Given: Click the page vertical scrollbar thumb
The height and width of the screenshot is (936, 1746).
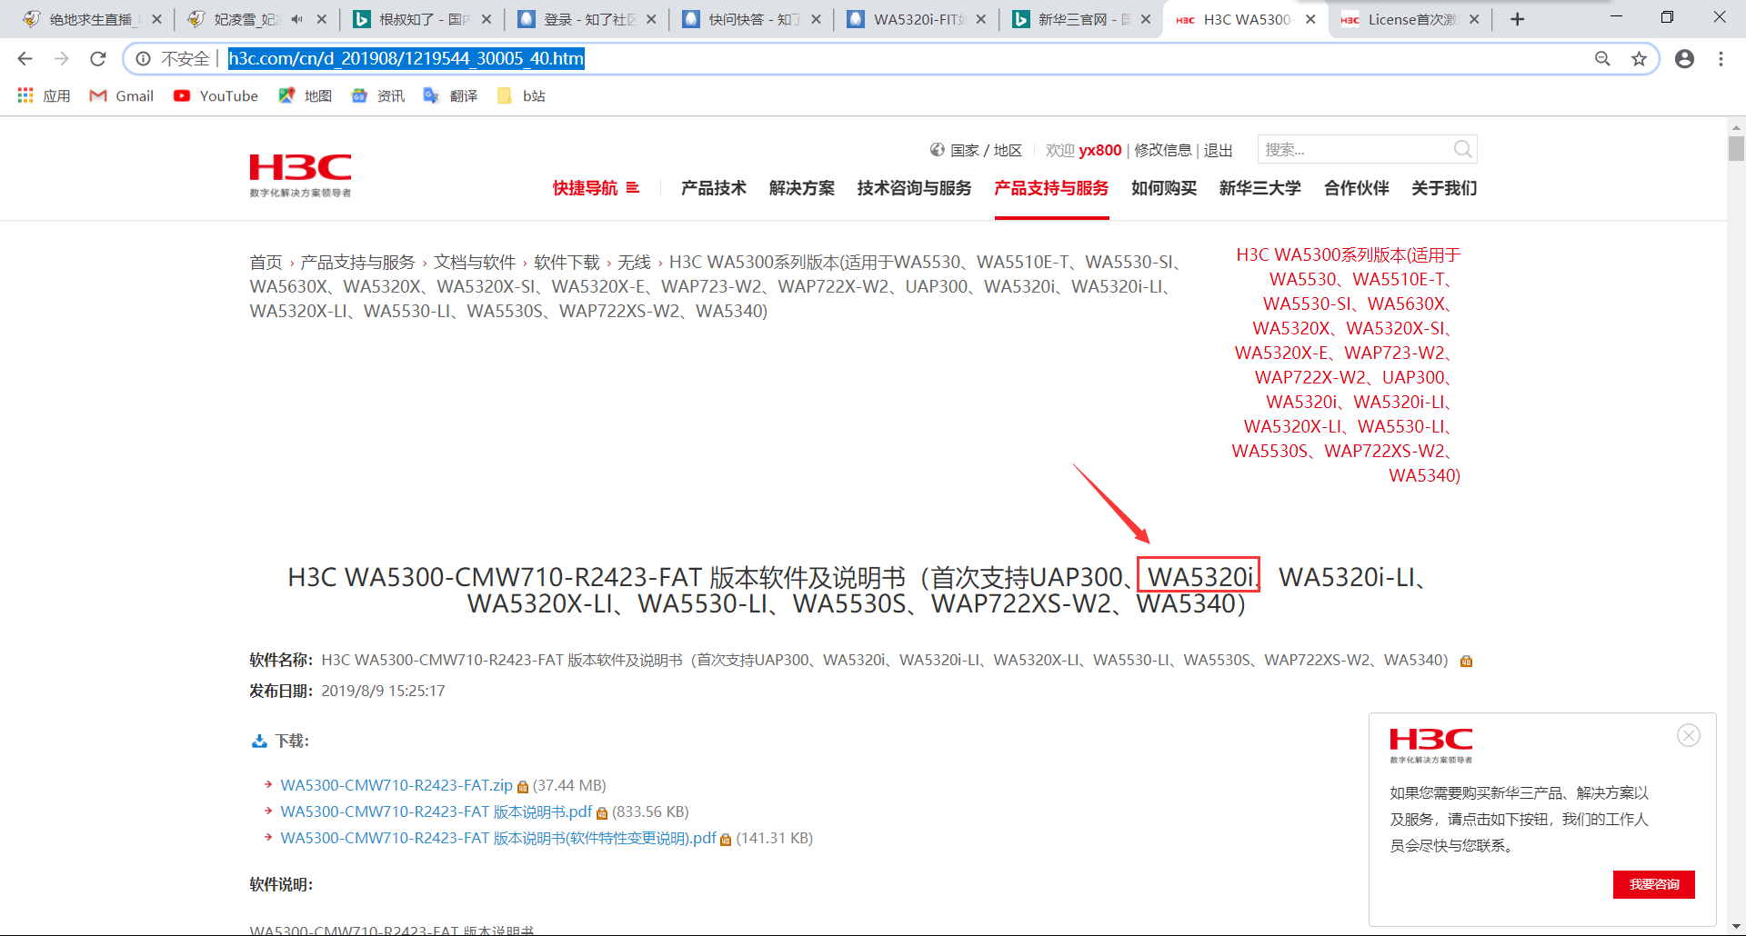Looking at the screenshot, I should [1736, 148].
